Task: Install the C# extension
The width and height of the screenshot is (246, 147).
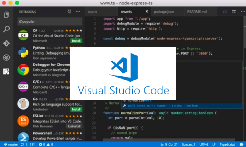Action: 76,41
